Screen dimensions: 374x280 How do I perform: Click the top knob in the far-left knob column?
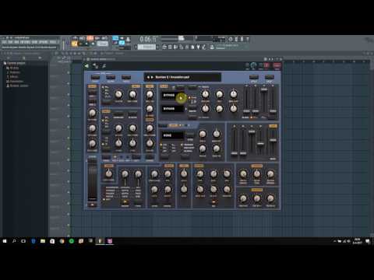pyautogui.click(x=92, y=113)
